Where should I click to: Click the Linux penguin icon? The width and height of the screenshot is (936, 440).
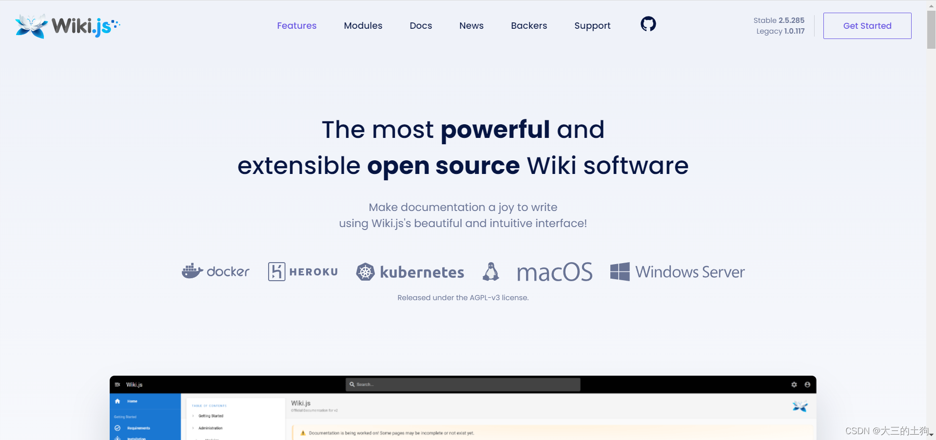tap(491, 271)
